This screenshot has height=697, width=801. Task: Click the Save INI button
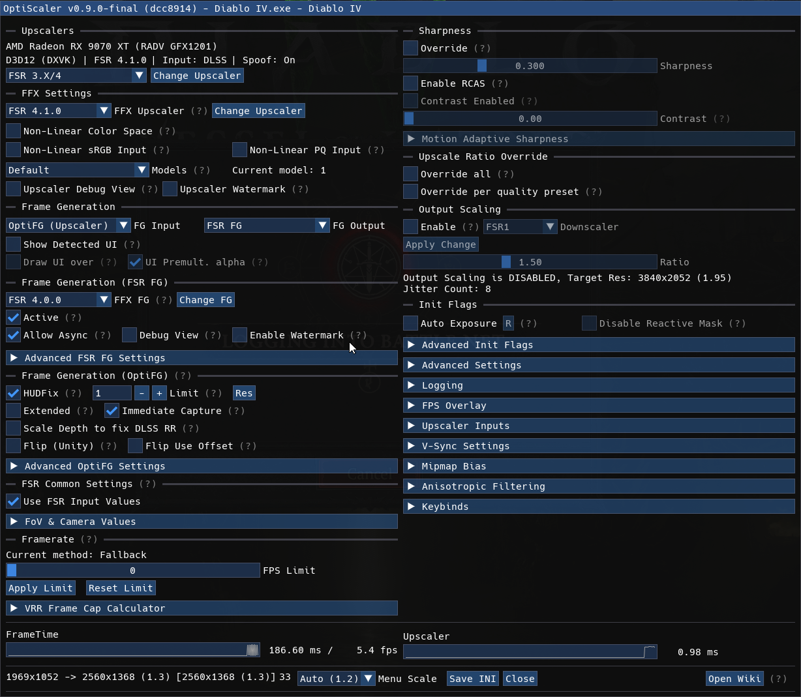click(x=473, y=679)
